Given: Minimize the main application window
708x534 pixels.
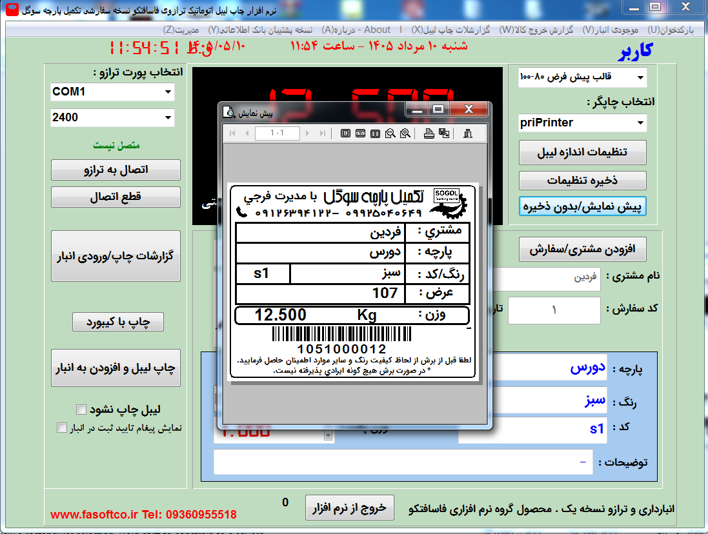Looking at the screenshot, I should 634,8.
